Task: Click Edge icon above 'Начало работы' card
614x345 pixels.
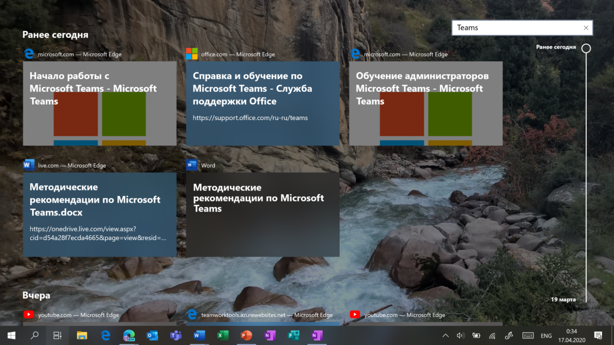Action: tap(29, 54)
